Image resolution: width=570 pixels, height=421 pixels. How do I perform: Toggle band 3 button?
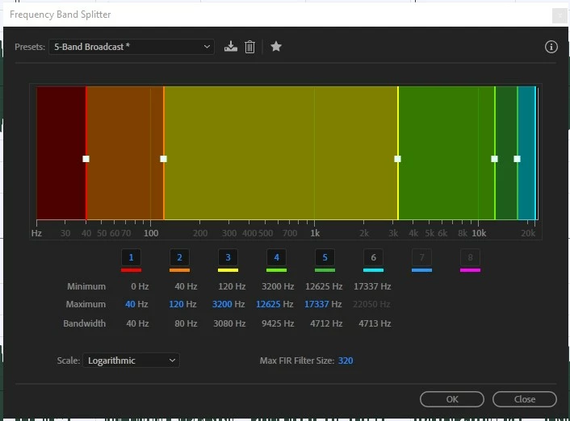228,257
